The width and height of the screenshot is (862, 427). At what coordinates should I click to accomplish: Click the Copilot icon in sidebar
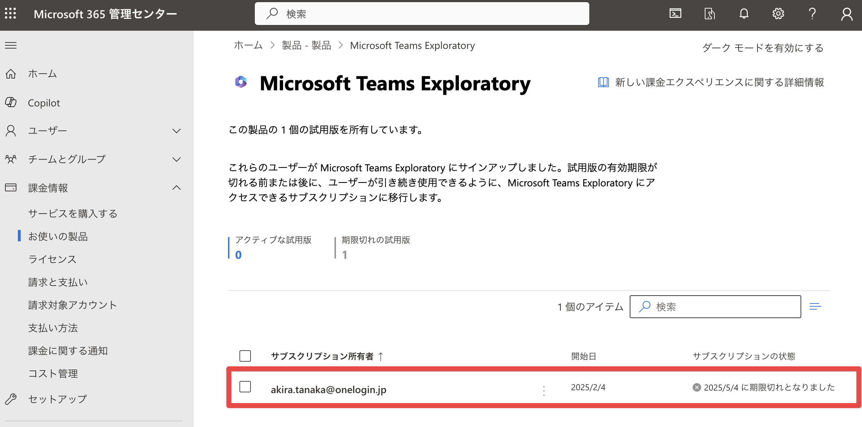click(x=11, y=102)
